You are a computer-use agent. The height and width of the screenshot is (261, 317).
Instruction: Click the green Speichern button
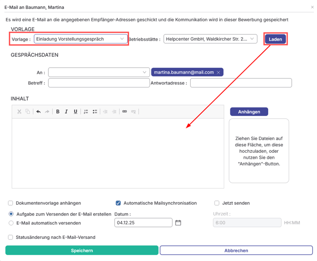click(x=82, y=251)
